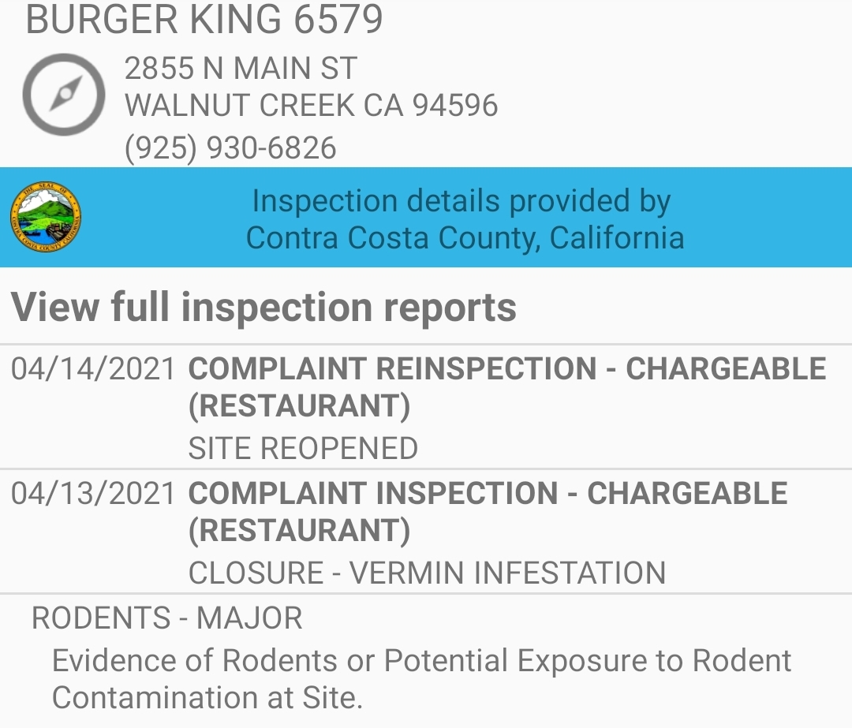The height and width of the screenshot is (728, 852).
Task: Select the BURGER KING 6579 title
Action: (204, 20)
